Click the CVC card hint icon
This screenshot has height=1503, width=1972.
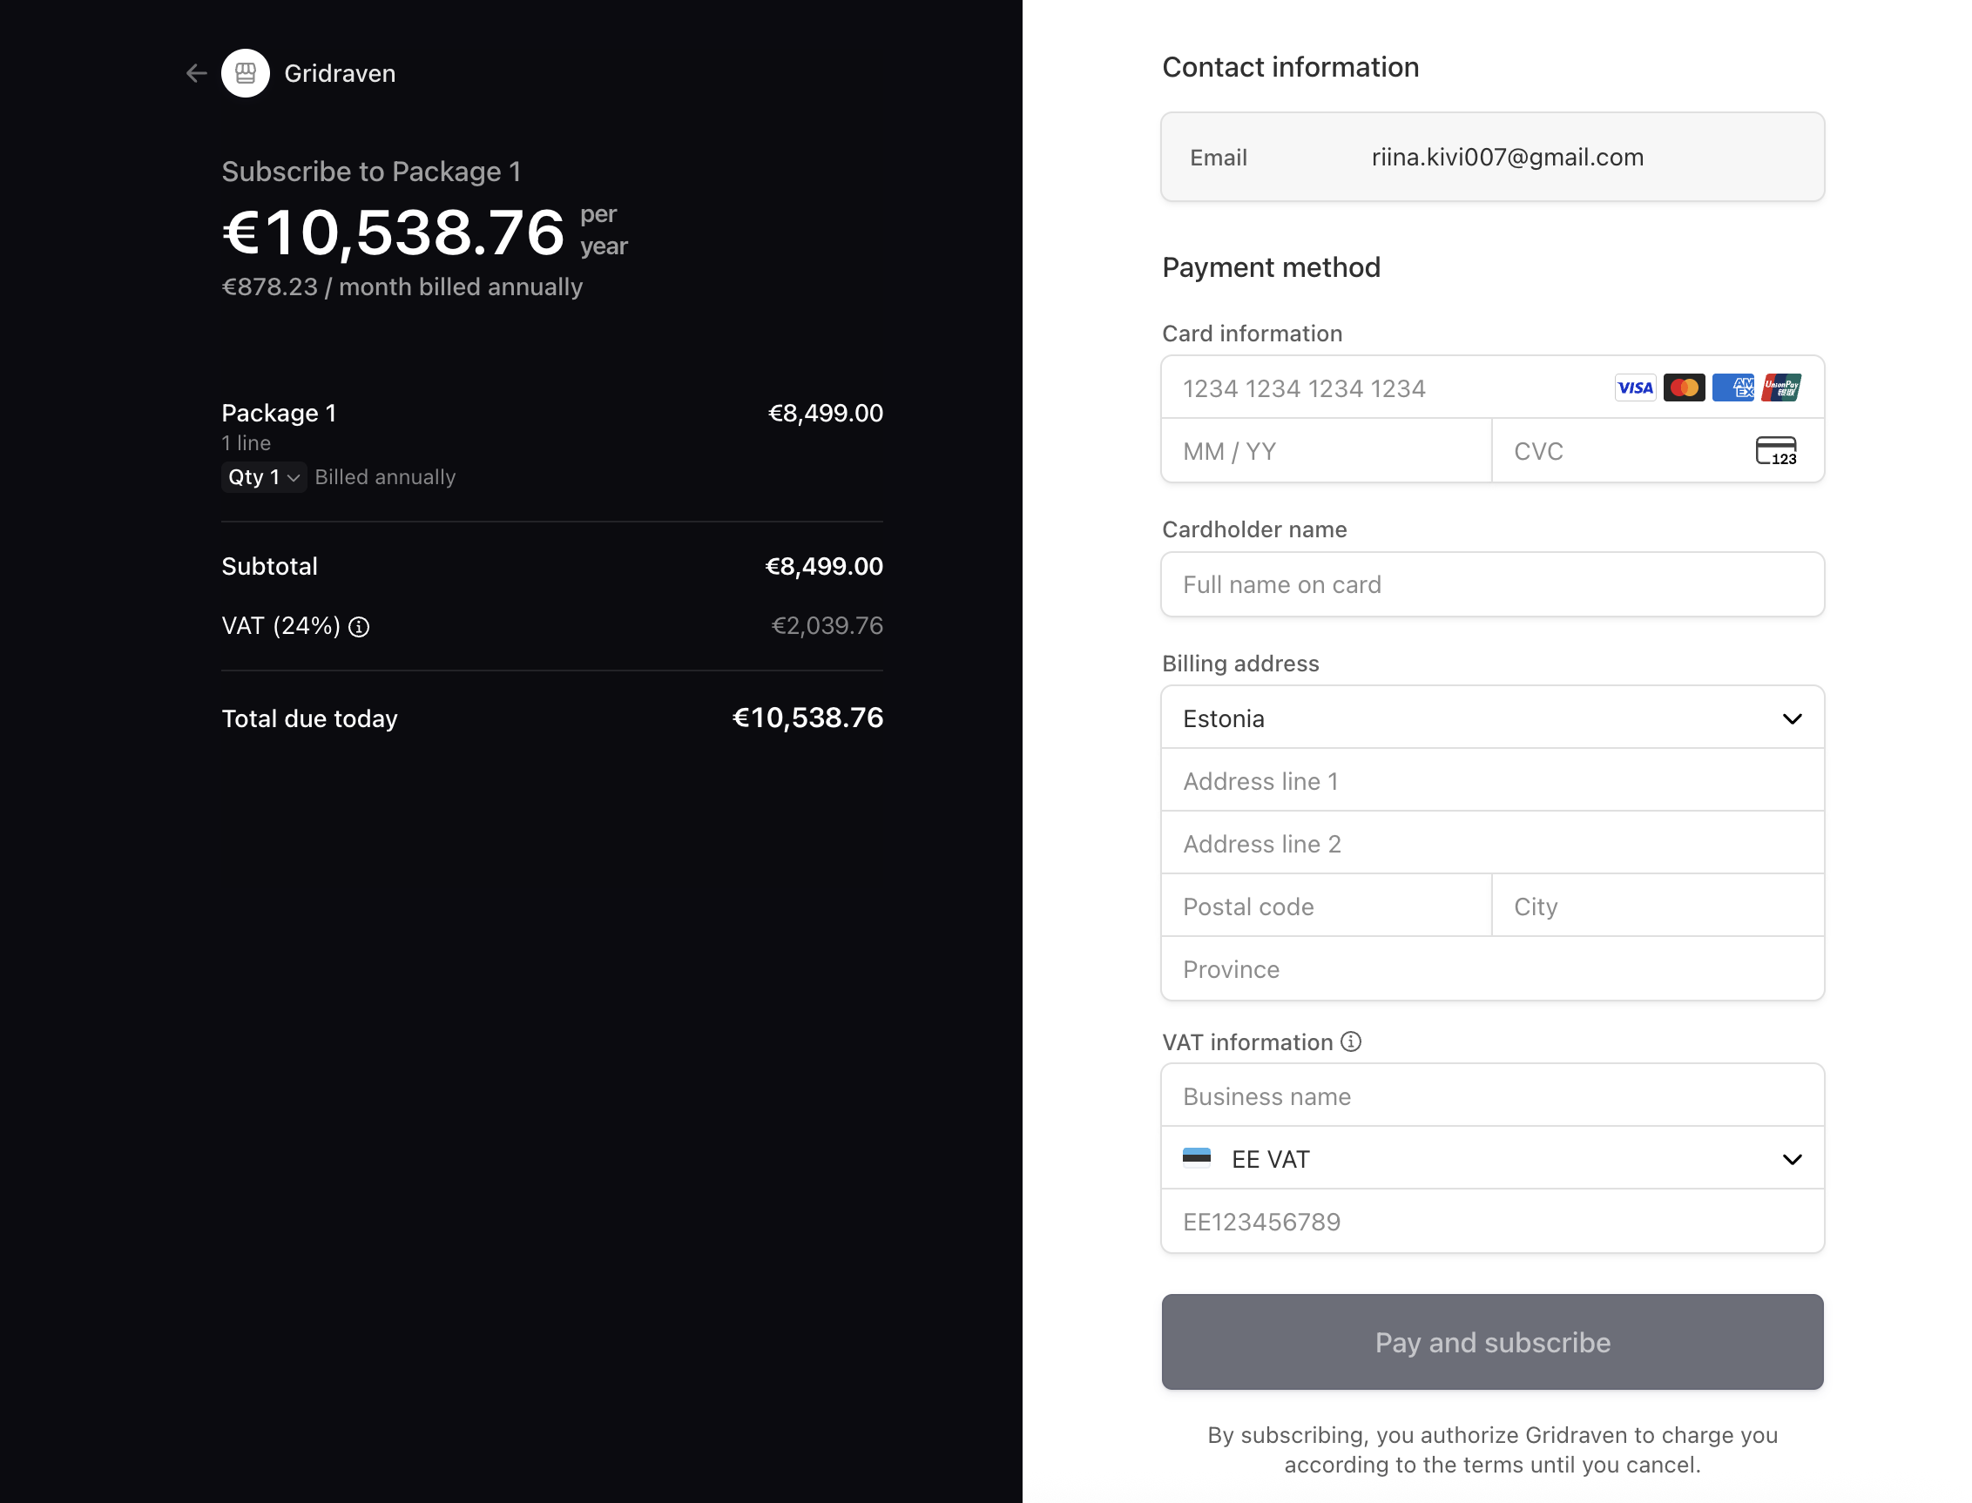(x=1776, y=451)
